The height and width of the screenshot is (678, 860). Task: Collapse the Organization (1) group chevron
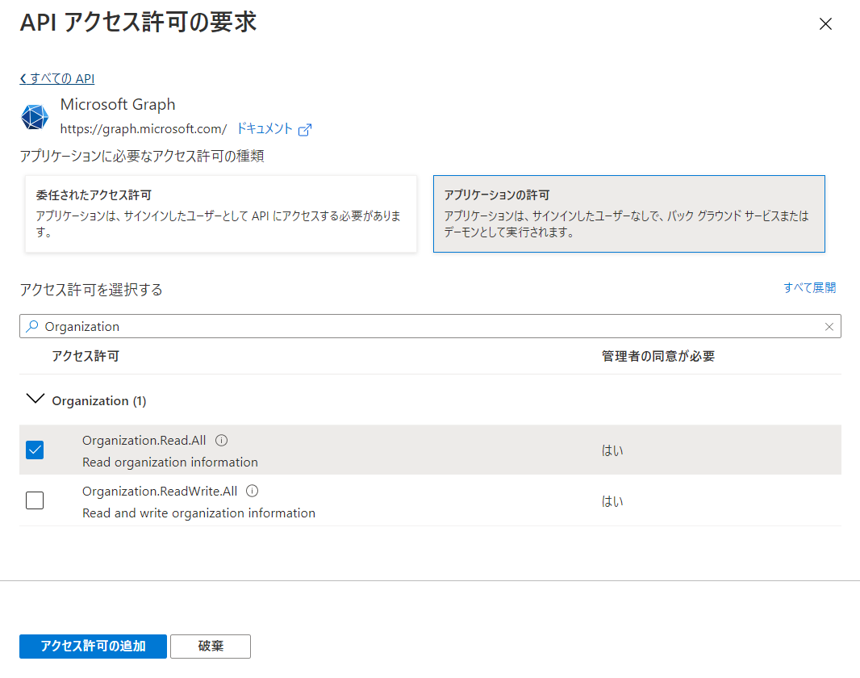click(35, 399)
